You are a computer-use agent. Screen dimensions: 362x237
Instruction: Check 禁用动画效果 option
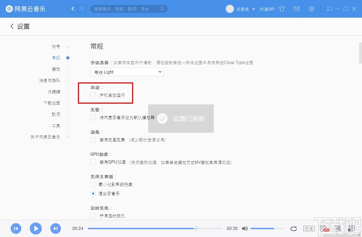pos(93,140)
